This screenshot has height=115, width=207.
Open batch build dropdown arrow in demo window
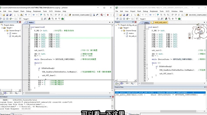click(13, 19)
